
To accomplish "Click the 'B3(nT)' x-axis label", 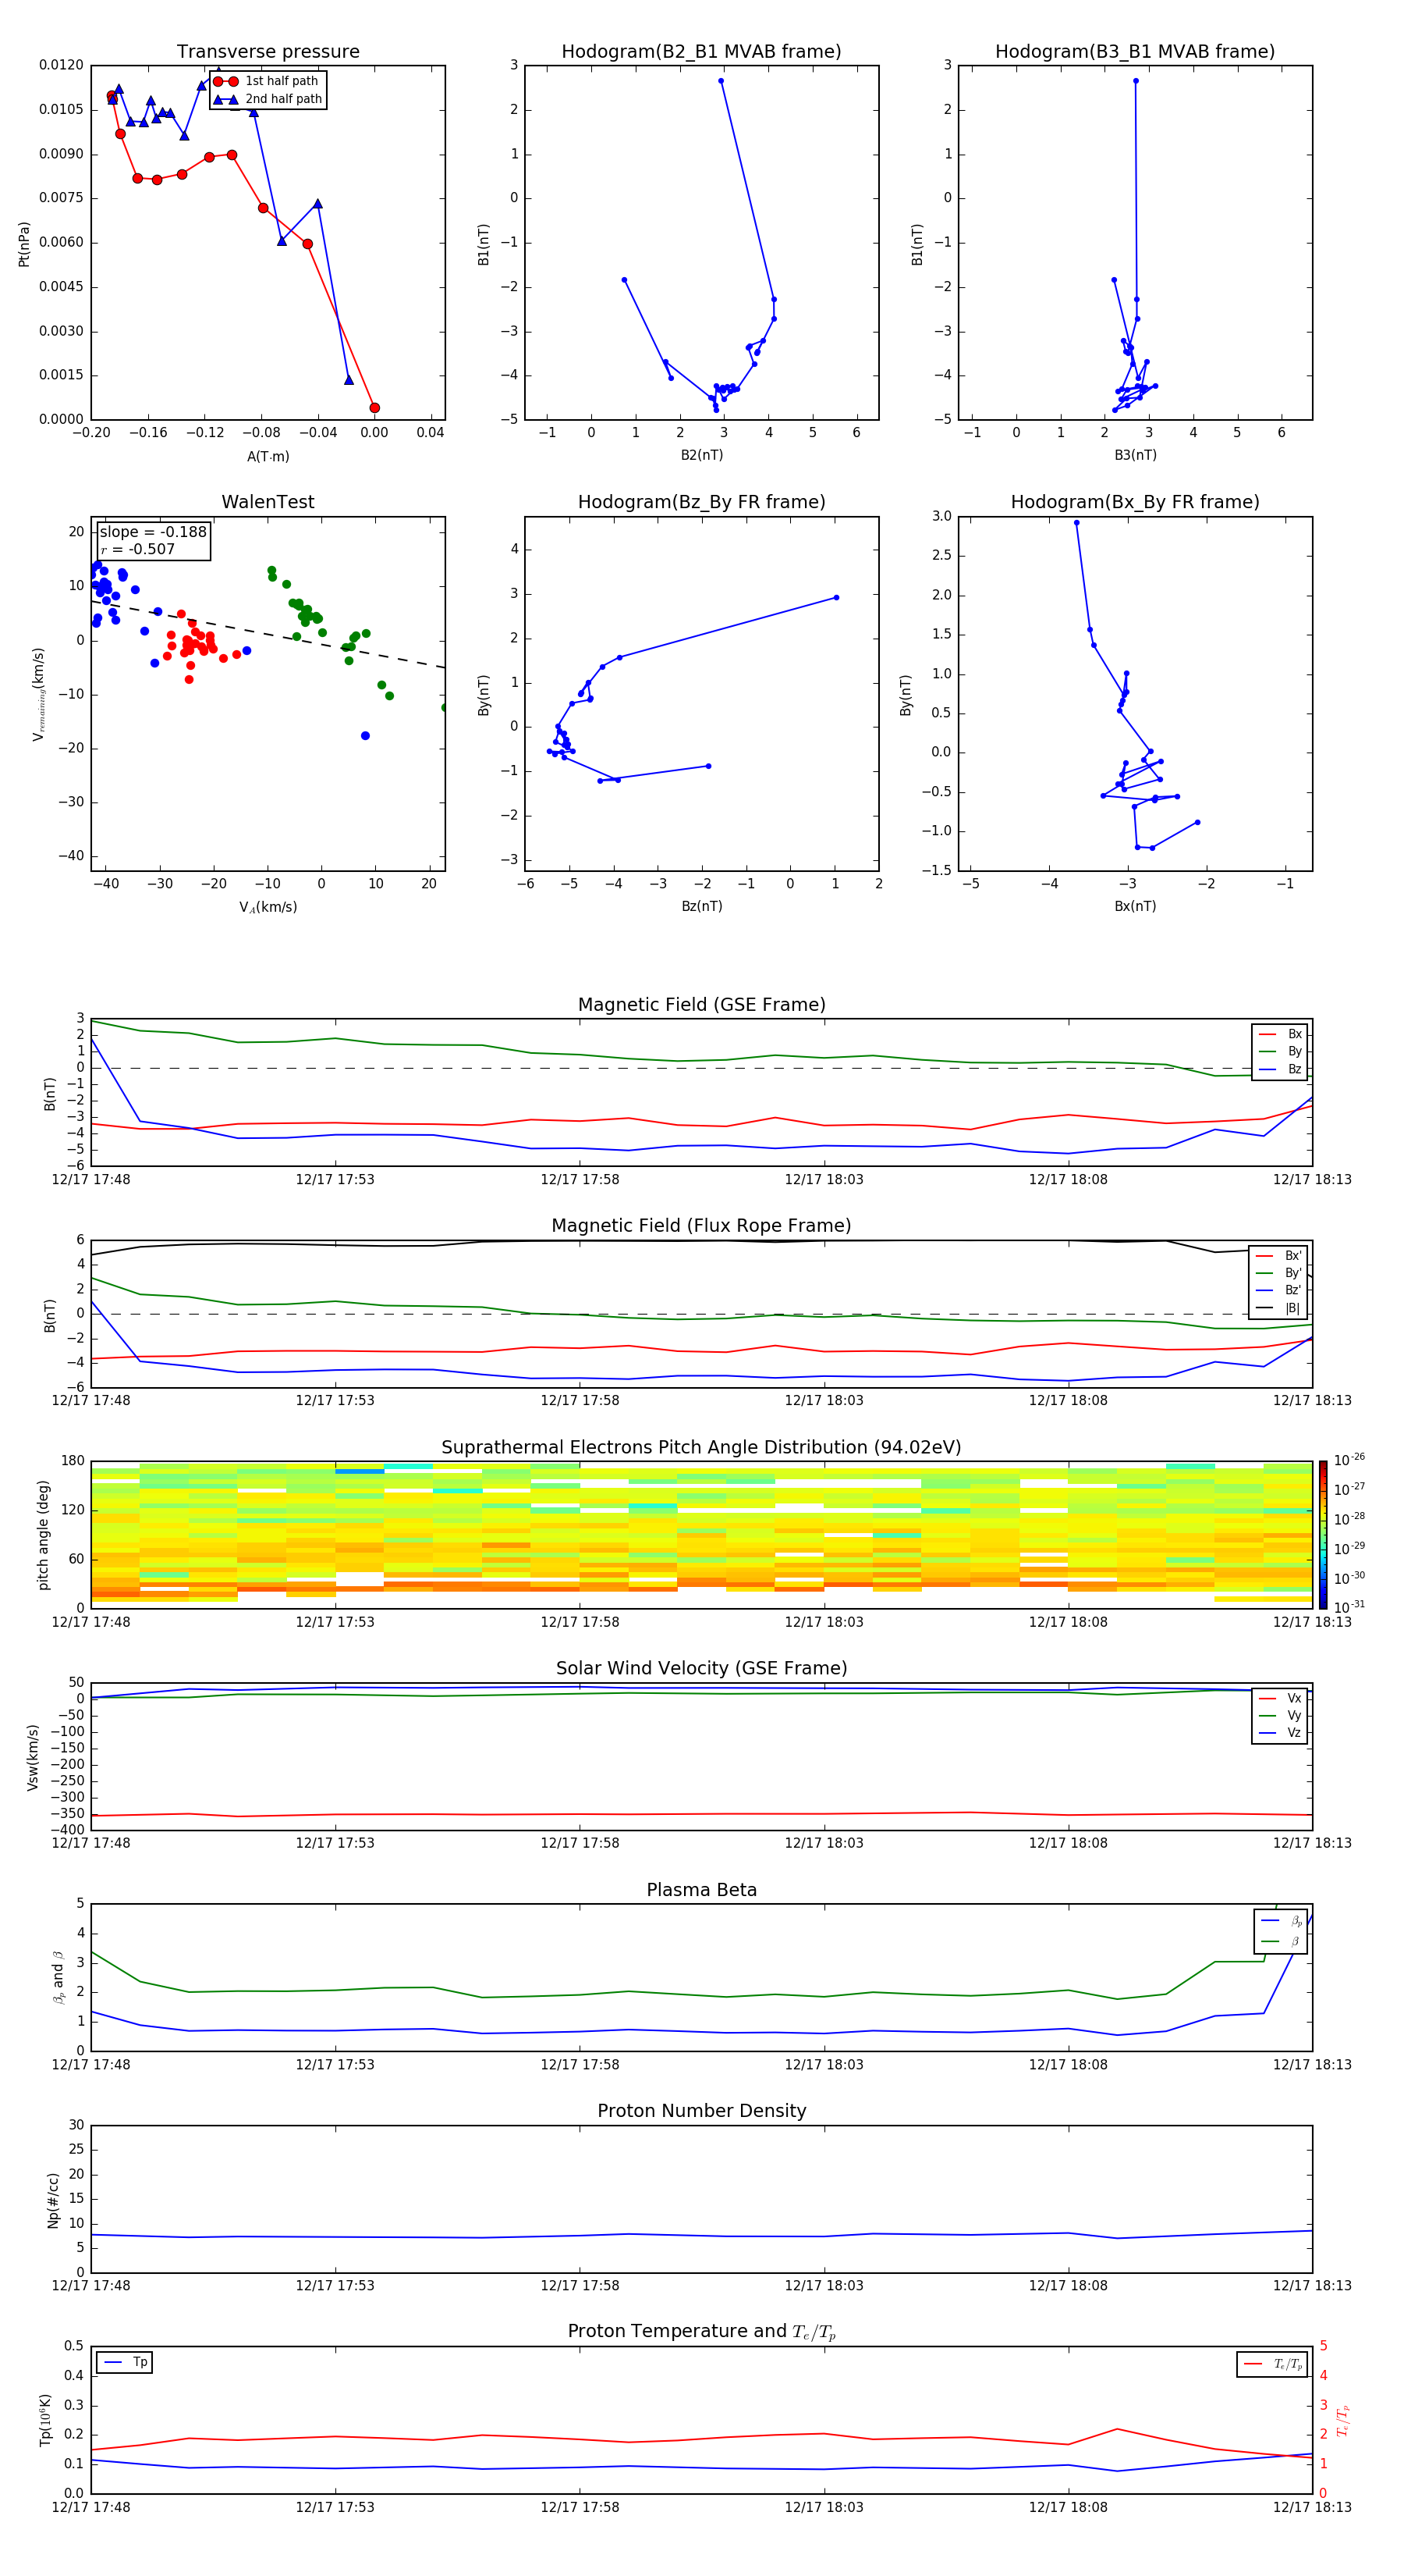I will click(x=1135, y=455).
